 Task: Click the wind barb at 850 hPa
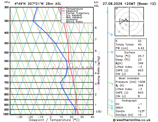110,101
